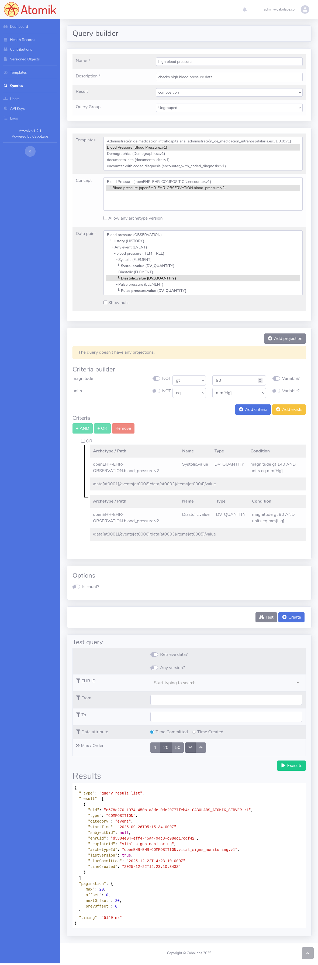318x965 pixels.
Task: Click the Dashboard icon in the sidebar
Action: 6,27
